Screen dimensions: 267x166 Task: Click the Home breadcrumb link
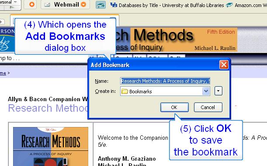point(3,73)
